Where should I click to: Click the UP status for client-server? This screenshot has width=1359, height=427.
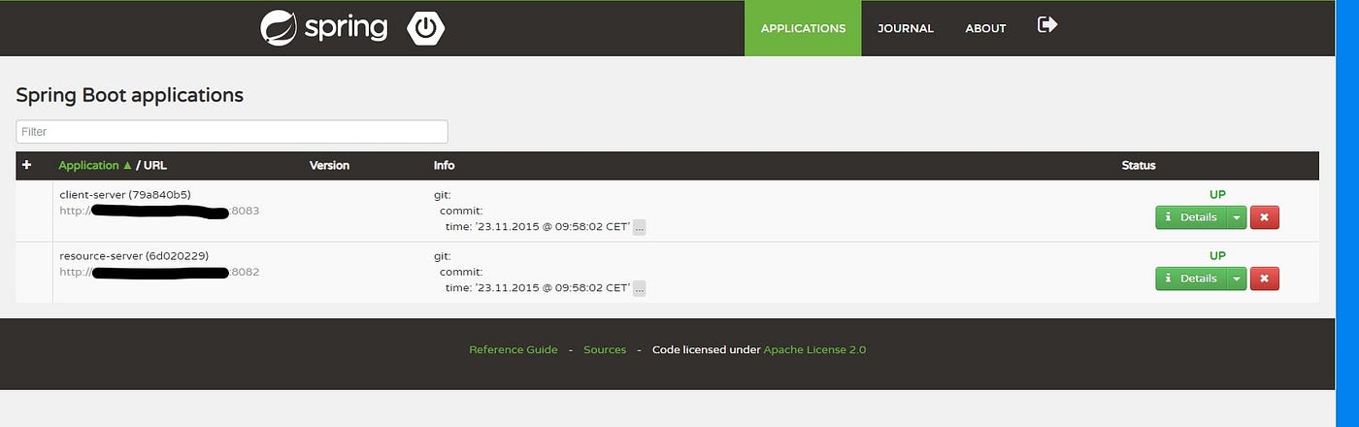coord(1217,194)
